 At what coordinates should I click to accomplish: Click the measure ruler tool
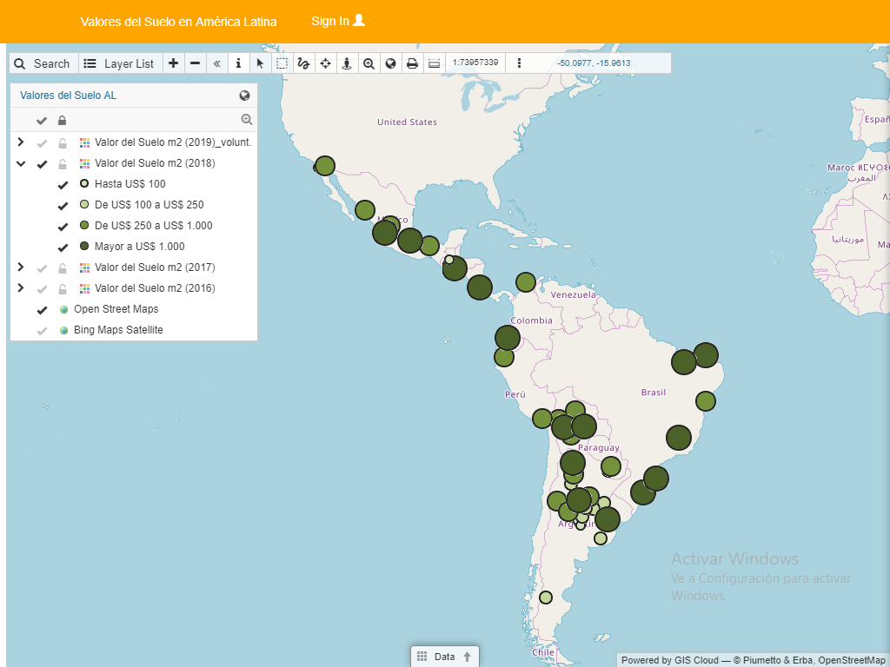(x=434, y=63)
